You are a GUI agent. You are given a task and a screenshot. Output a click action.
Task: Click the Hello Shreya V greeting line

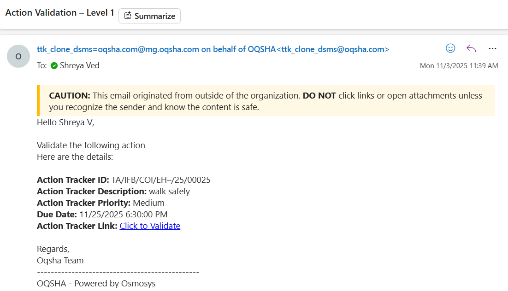pos(65,122)
